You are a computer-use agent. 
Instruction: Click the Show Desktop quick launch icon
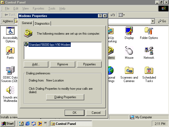click(x=21, y=124)
